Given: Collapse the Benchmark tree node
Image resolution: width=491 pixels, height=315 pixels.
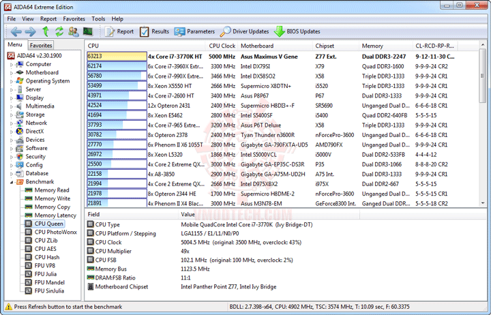Looking at the screenshot, I should pos(12,182).
